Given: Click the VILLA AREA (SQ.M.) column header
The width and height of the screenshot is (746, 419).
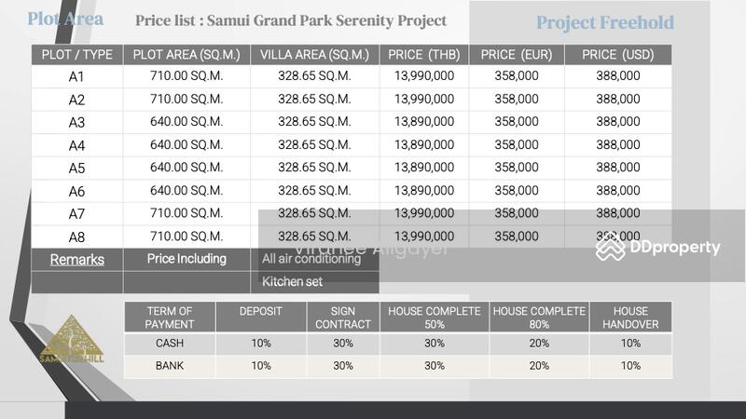Looking at the screenshot, I should (x=314, y=55).
